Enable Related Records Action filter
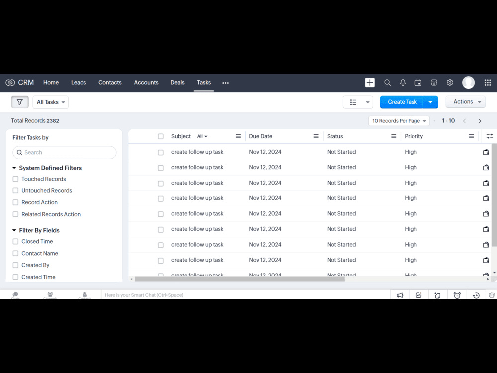Viewport: 497px width, 373px height. [x=15, y=214]
